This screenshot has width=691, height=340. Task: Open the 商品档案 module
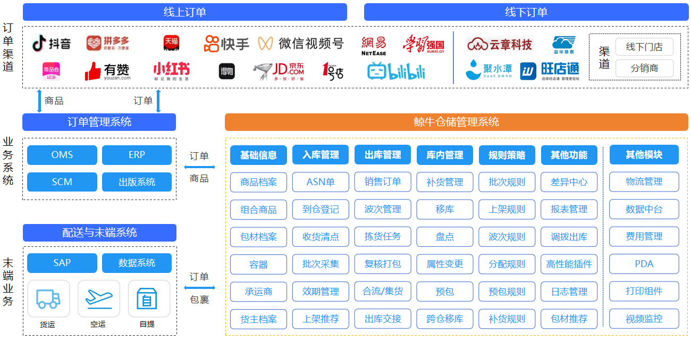(x=258, y=182)
